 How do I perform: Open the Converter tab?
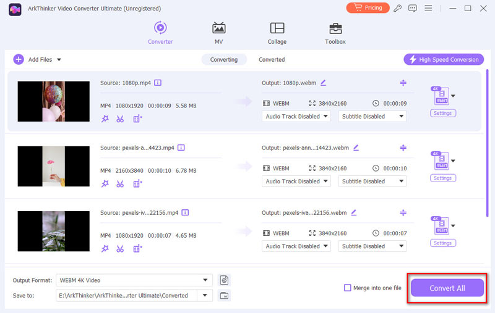click(x=160, y=33)
